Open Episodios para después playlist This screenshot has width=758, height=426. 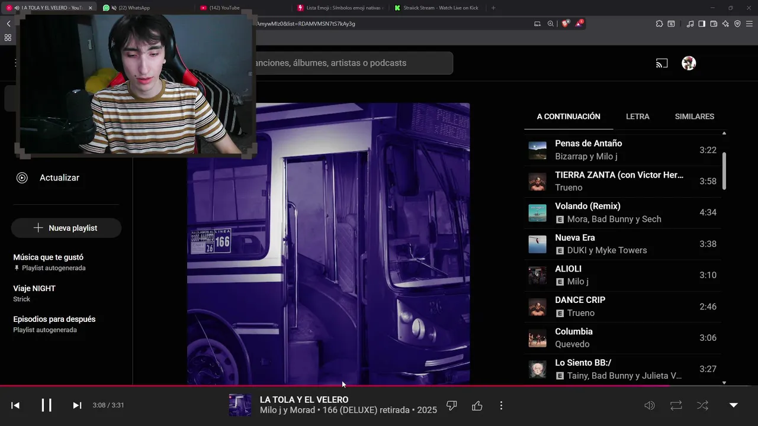54,324
